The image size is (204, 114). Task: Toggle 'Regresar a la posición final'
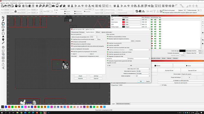108,56
